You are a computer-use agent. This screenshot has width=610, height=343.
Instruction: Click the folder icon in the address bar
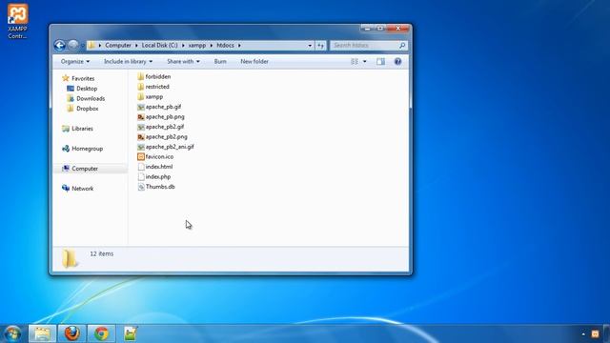coord(91,46)
